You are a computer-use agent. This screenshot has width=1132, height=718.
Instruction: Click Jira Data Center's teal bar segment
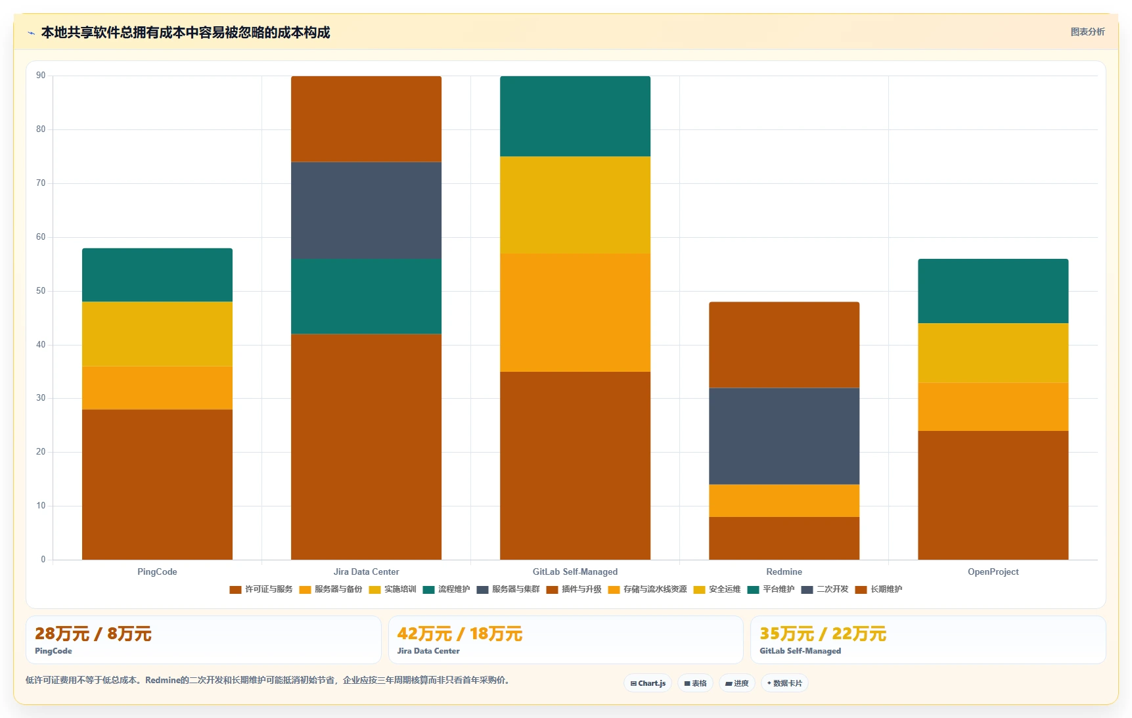point(366,296)
